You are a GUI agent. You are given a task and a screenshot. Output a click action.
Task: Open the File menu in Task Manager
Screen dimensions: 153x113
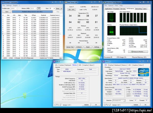(106, 6)
